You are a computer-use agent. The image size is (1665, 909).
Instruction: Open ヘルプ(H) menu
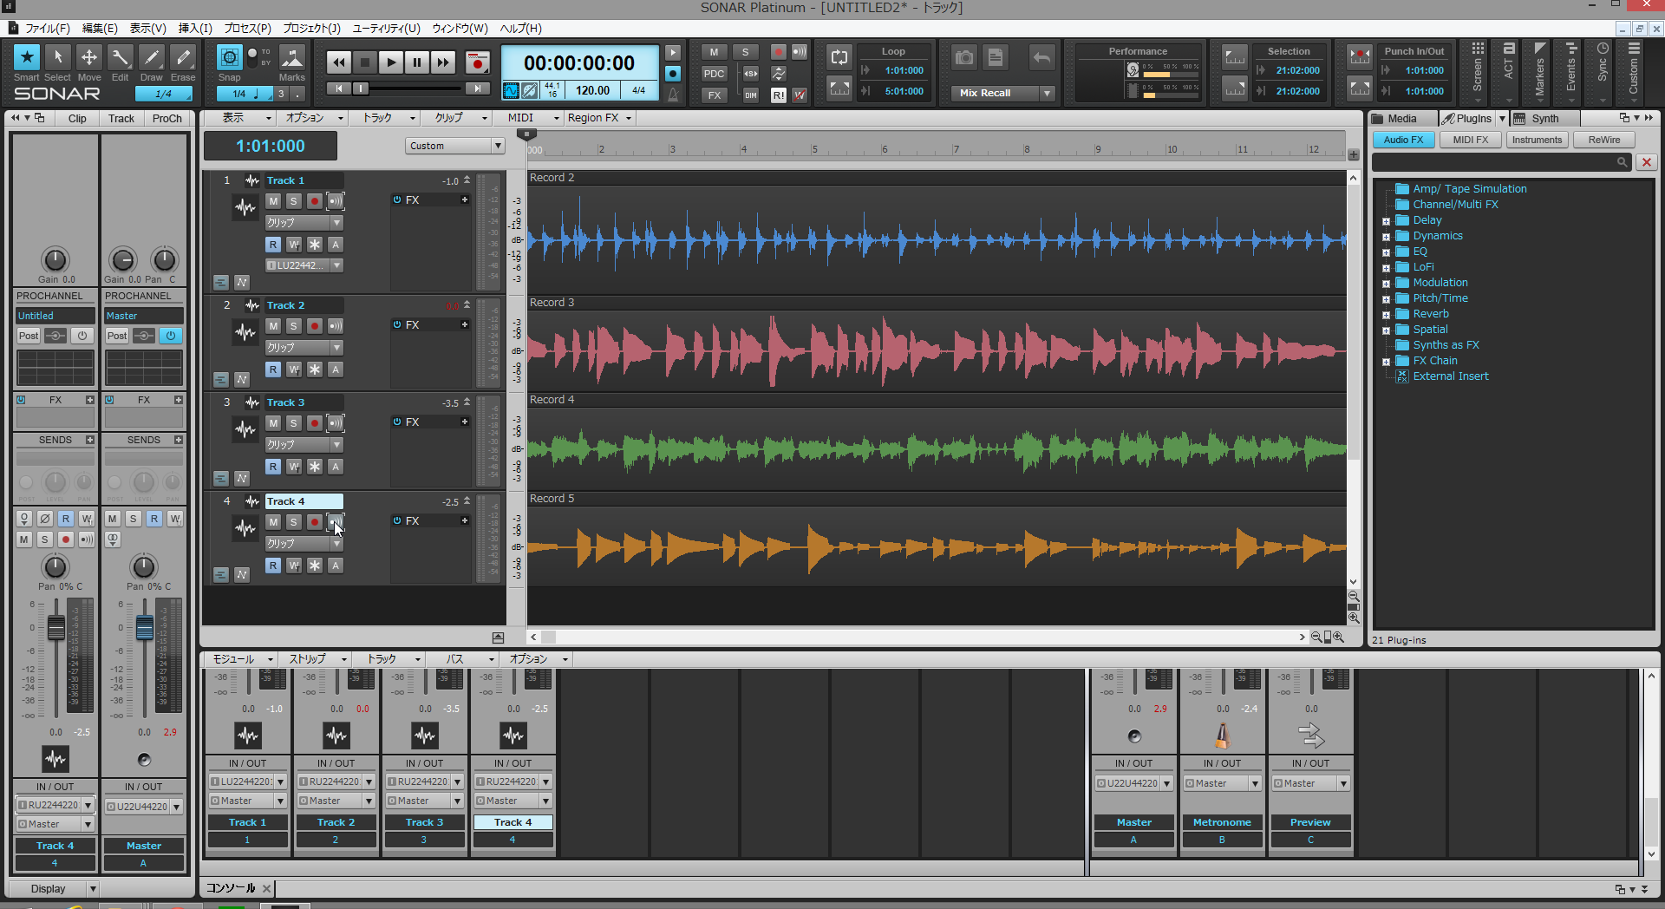point(520,28)
